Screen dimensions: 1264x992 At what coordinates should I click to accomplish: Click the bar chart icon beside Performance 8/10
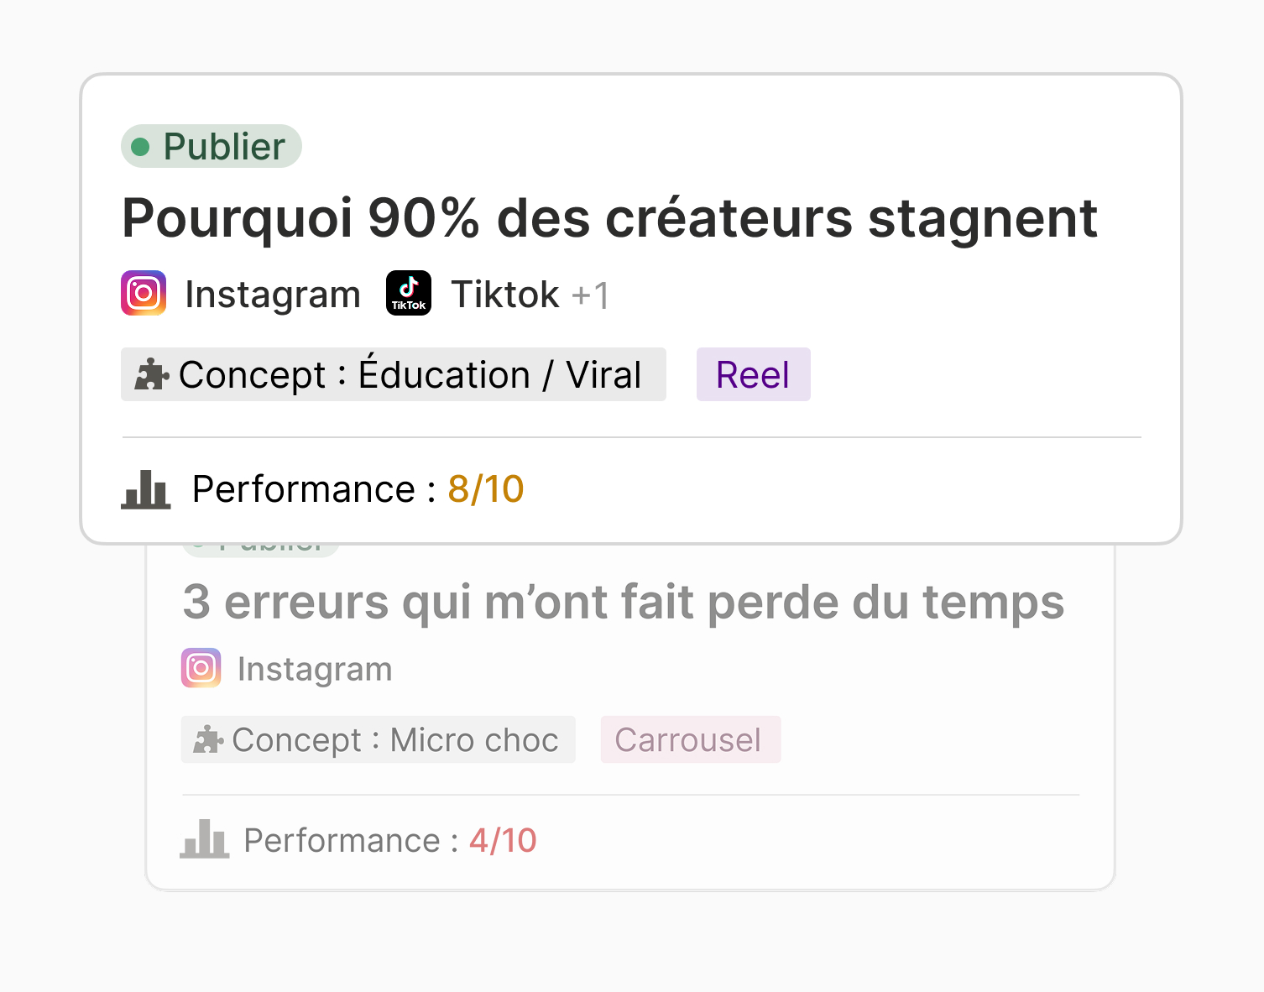145,489
